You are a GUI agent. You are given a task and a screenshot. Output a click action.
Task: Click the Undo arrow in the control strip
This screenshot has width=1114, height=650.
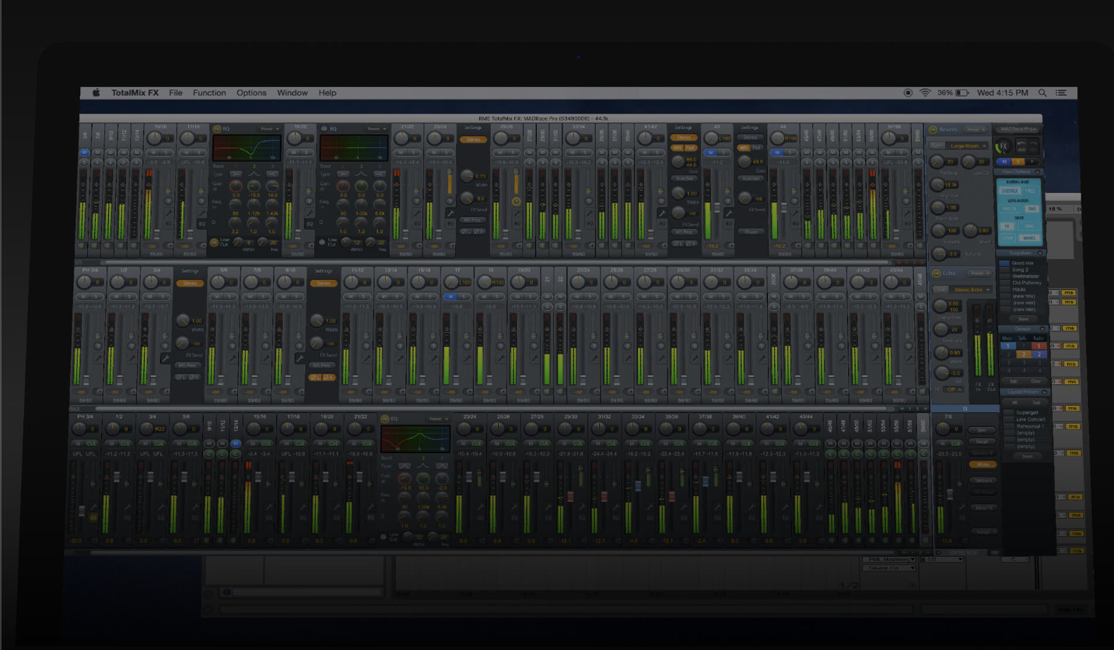pos(1021,145)
